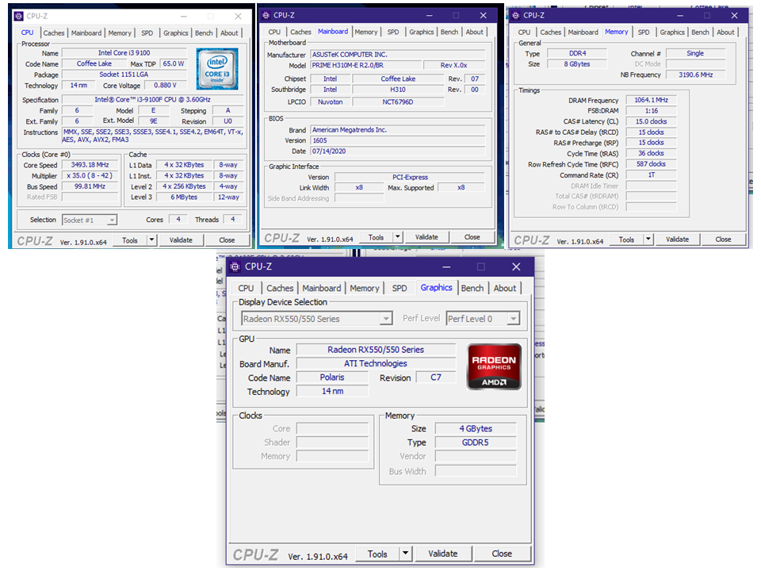Click the Channel # value Single

(695, 53)
